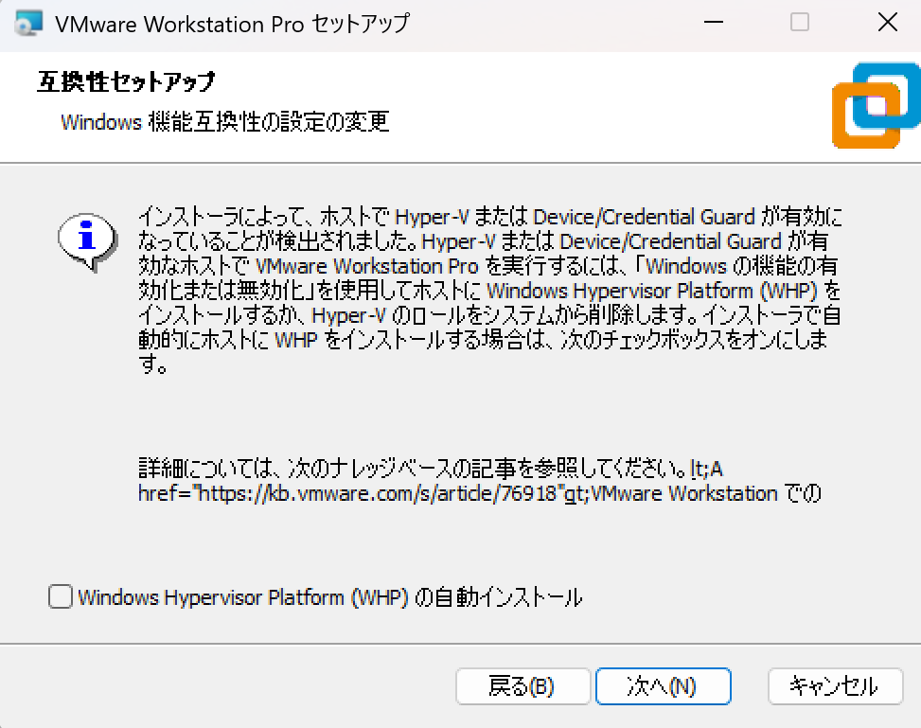Screen dimensions: 921x728
Task: Click the blue information balloon icon
Action: (x=87, y=241)
